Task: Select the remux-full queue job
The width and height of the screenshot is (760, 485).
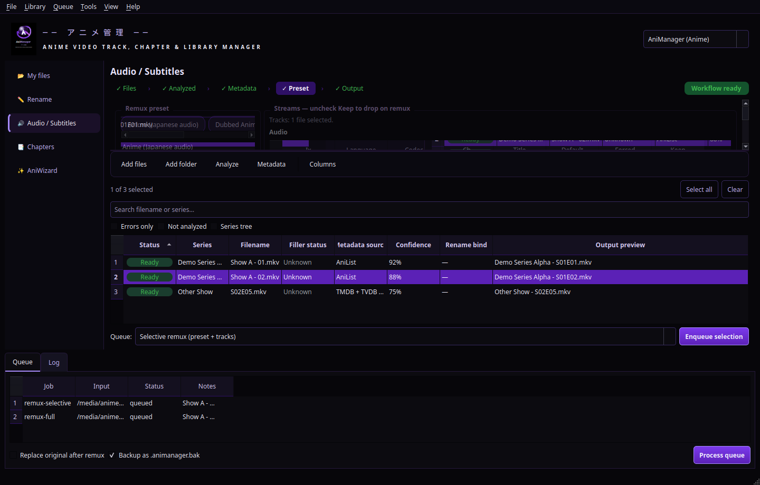Action: tap(47, 417)
